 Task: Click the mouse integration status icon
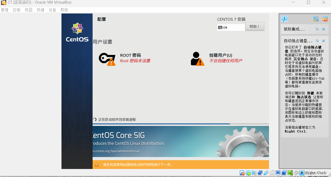(296, 173)
